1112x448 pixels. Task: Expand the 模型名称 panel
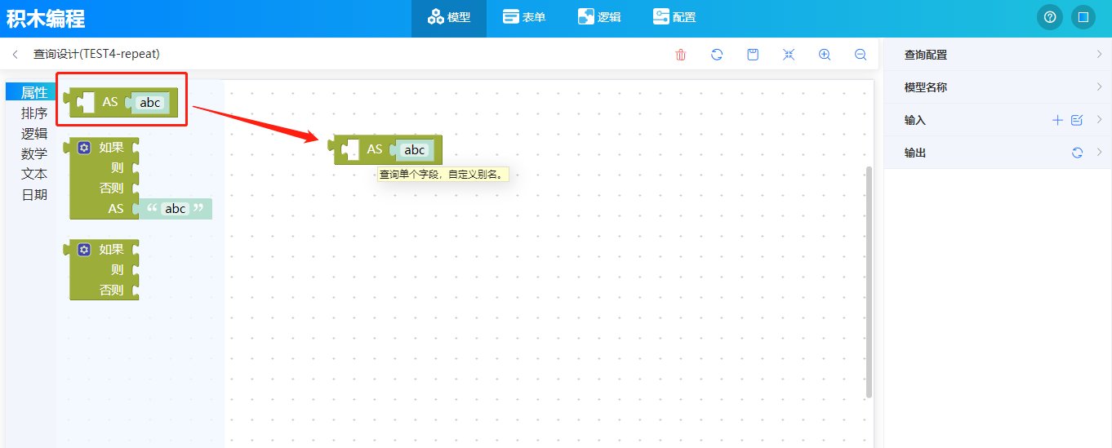998,87
